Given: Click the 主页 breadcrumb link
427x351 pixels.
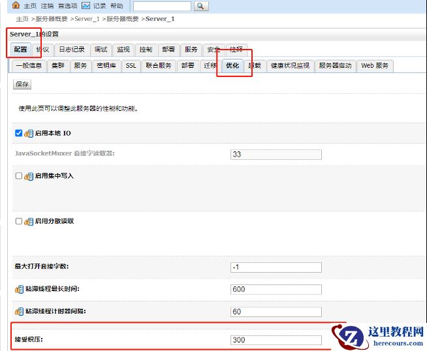Looking at the screenshot, I should coord(22,19).
